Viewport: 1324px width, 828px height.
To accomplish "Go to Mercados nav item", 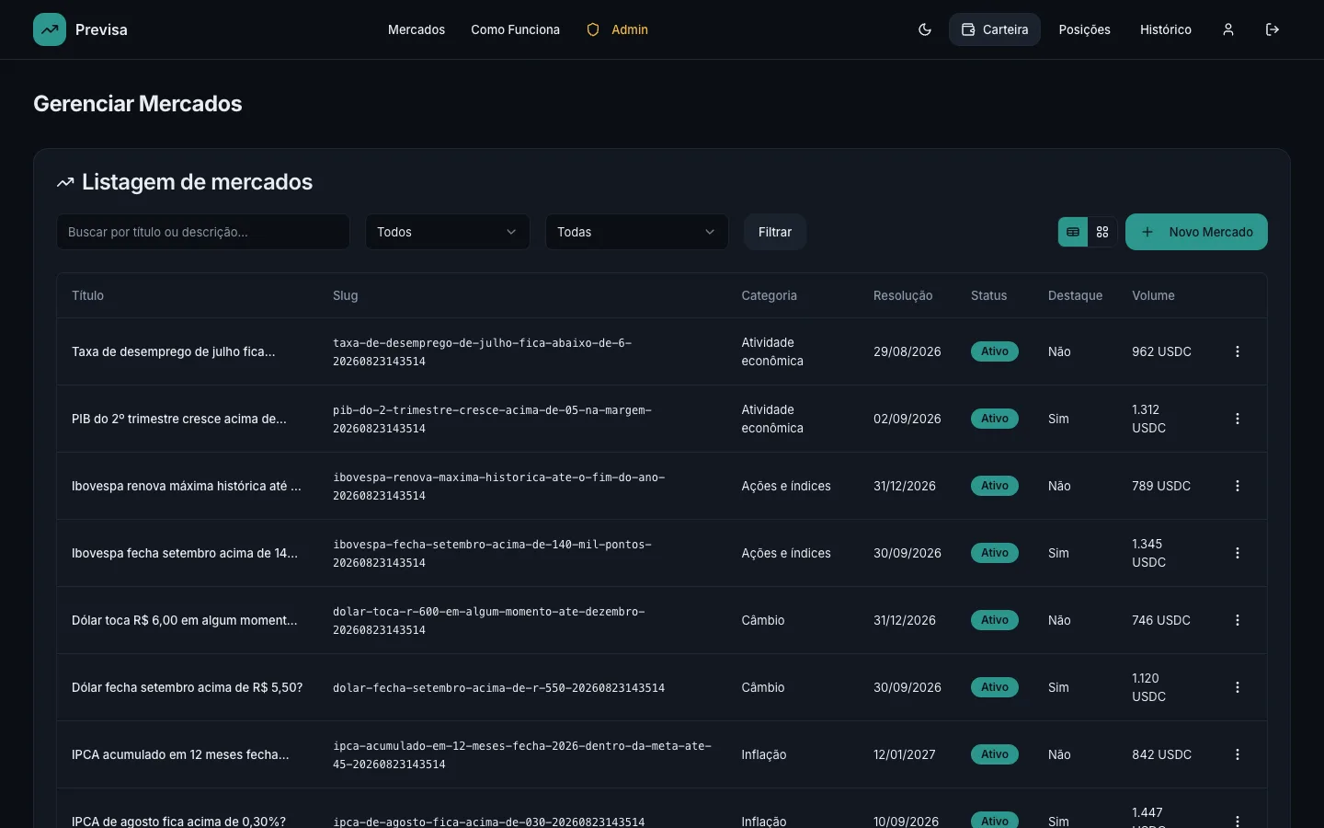I will point(417,29).
